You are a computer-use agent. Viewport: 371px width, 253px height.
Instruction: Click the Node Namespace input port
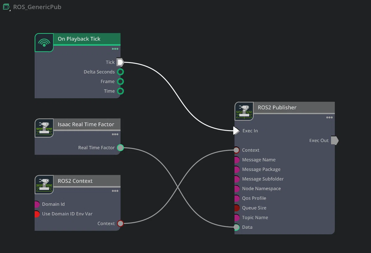(237, 188)
